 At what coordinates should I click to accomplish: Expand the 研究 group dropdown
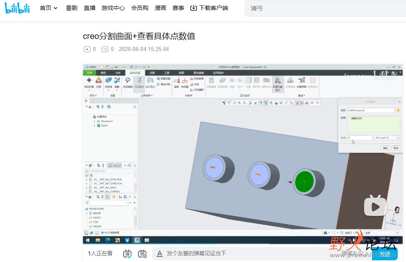coord(93,95)
